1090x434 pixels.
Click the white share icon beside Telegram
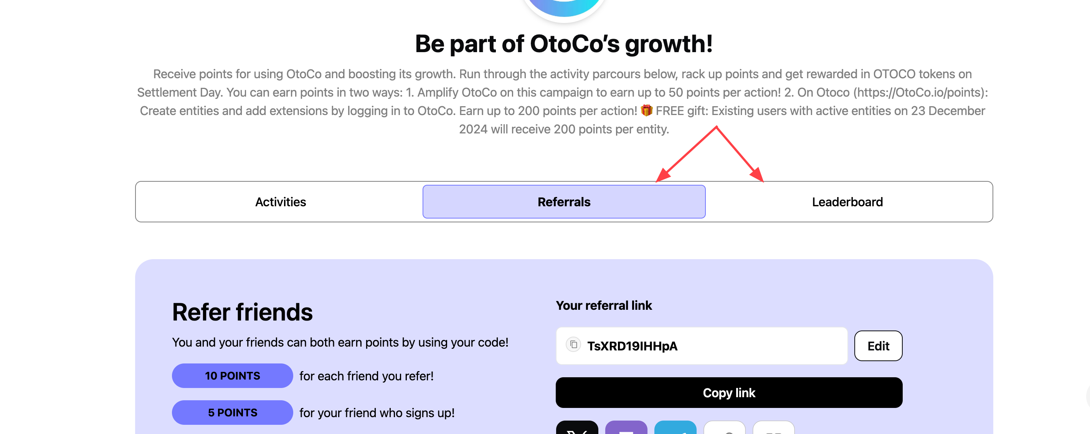coord(724,429)
